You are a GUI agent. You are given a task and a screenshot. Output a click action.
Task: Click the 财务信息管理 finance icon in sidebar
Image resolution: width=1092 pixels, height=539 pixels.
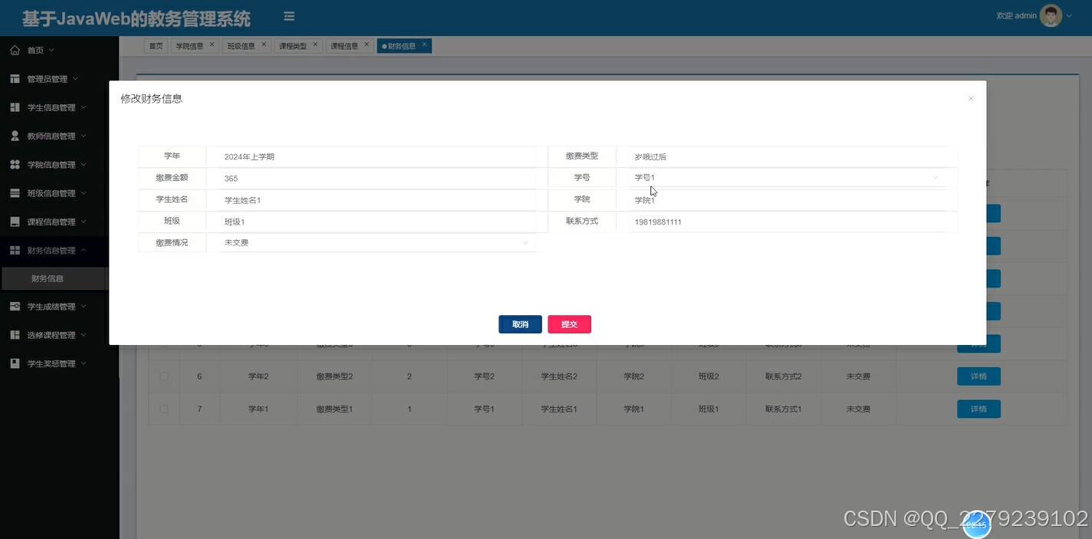[15, 250]
